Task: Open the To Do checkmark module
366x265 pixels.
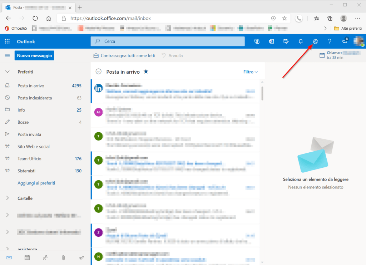Action: tap(81, 257)
